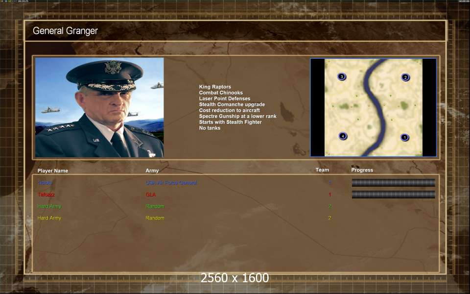Screen dimensions: 470x294
Task: Click the yellow Random army entry
Action: pos(155,218)
